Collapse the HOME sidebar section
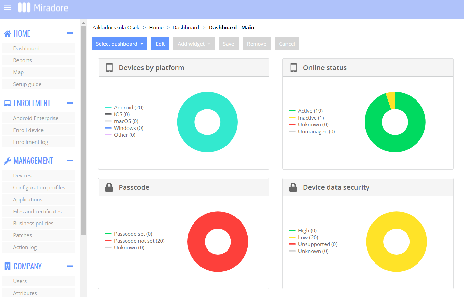The image size is (464, 297). tap(70, 33)
